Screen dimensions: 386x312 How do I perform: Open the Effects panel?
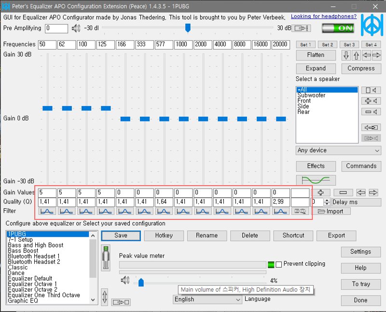click(x=316, y=166)
